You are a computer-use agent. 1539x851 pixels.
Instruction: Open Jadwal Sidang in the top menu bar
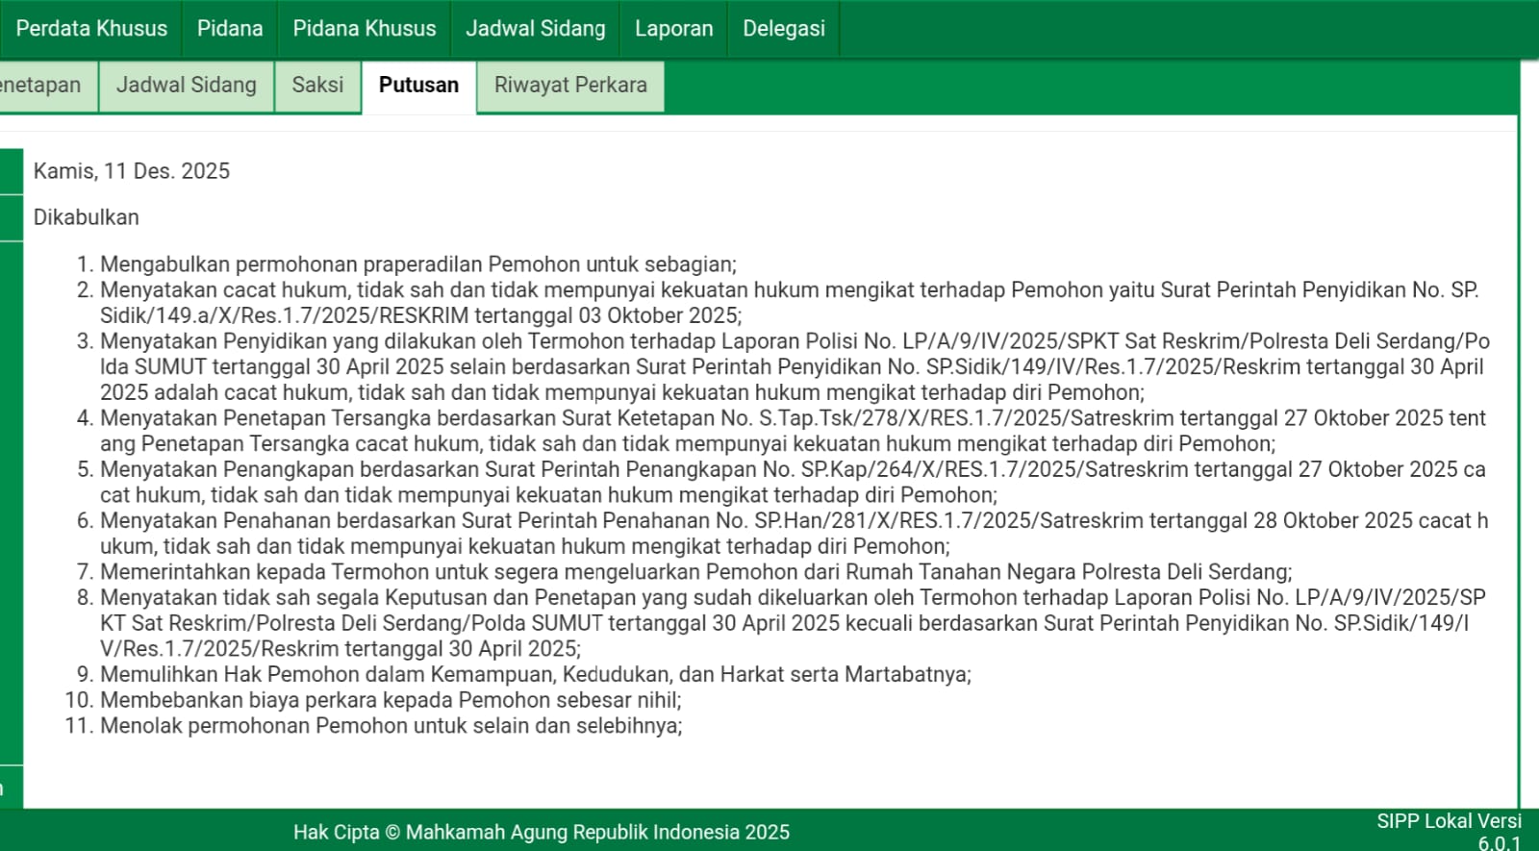536,29
